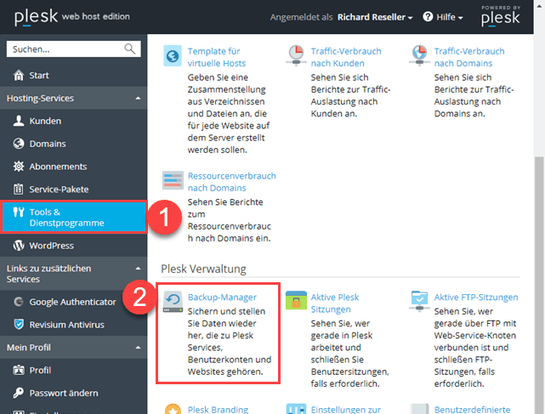The height and width of the screenshot is (414, 545).
Task: Click the Hilfe question mark icon
Action: (428, 16)
